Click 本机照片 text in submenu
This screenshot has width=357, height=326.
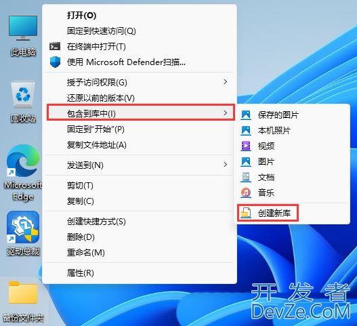click(274, 131)
